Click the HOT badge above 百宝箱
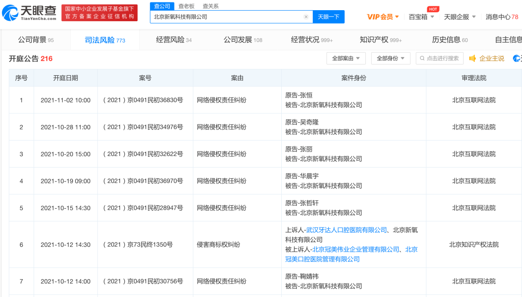Image resolution: width=522 pixels, height=297 pixels. (x=433, y=9)
